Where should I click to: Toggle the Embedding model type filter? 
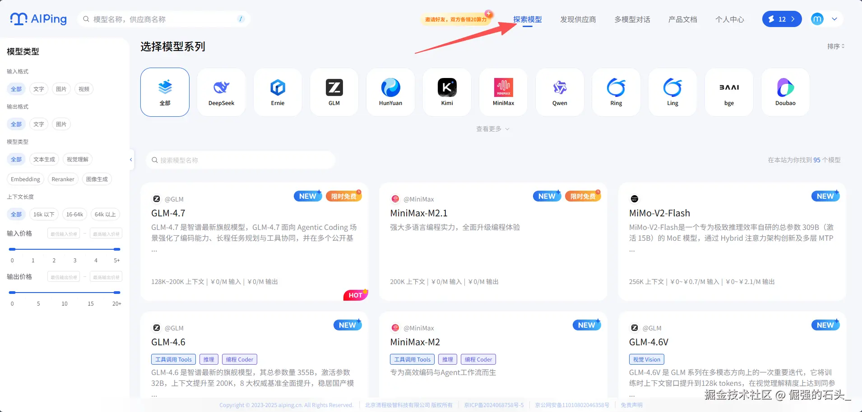25,179
